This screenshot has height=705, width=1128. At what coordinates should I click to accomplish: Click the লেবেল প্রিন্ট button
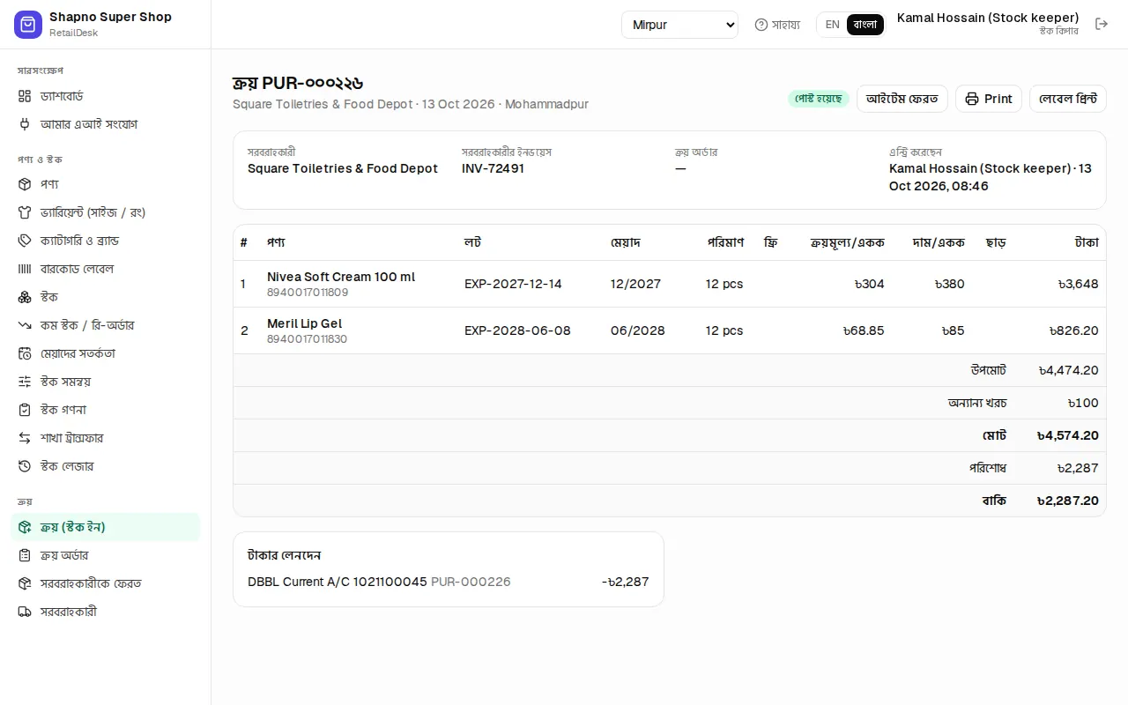pyautogui.click(x=1068, y=99)
